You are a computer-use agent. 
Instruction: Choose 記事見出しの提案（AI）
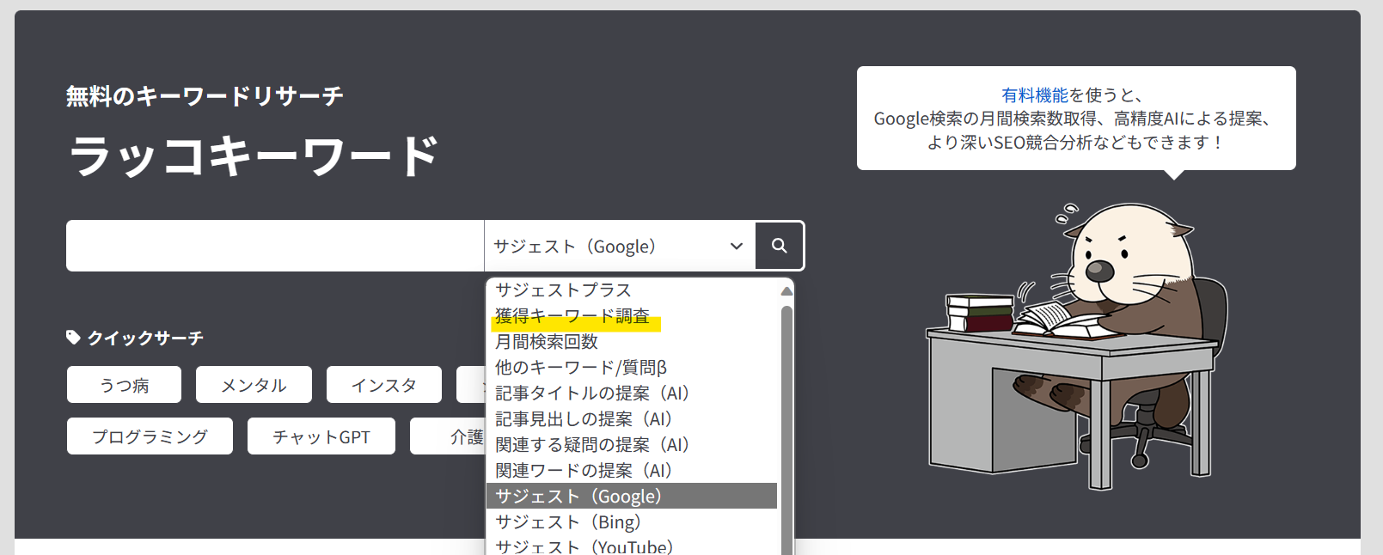584,419
